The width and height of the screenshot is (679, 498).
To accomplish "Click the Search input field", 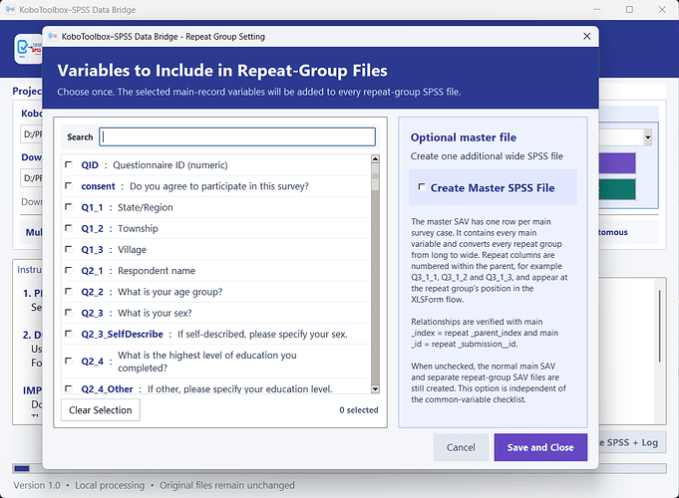I will click(237, 136).
